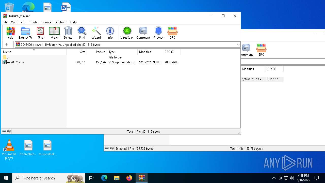This screenshot has width=325, height=183.
Task: Sort by Packed column header
Action: (x=97, y=52)
